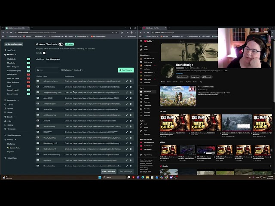Toggle the Shoutouts module switch off

(61, 44)
